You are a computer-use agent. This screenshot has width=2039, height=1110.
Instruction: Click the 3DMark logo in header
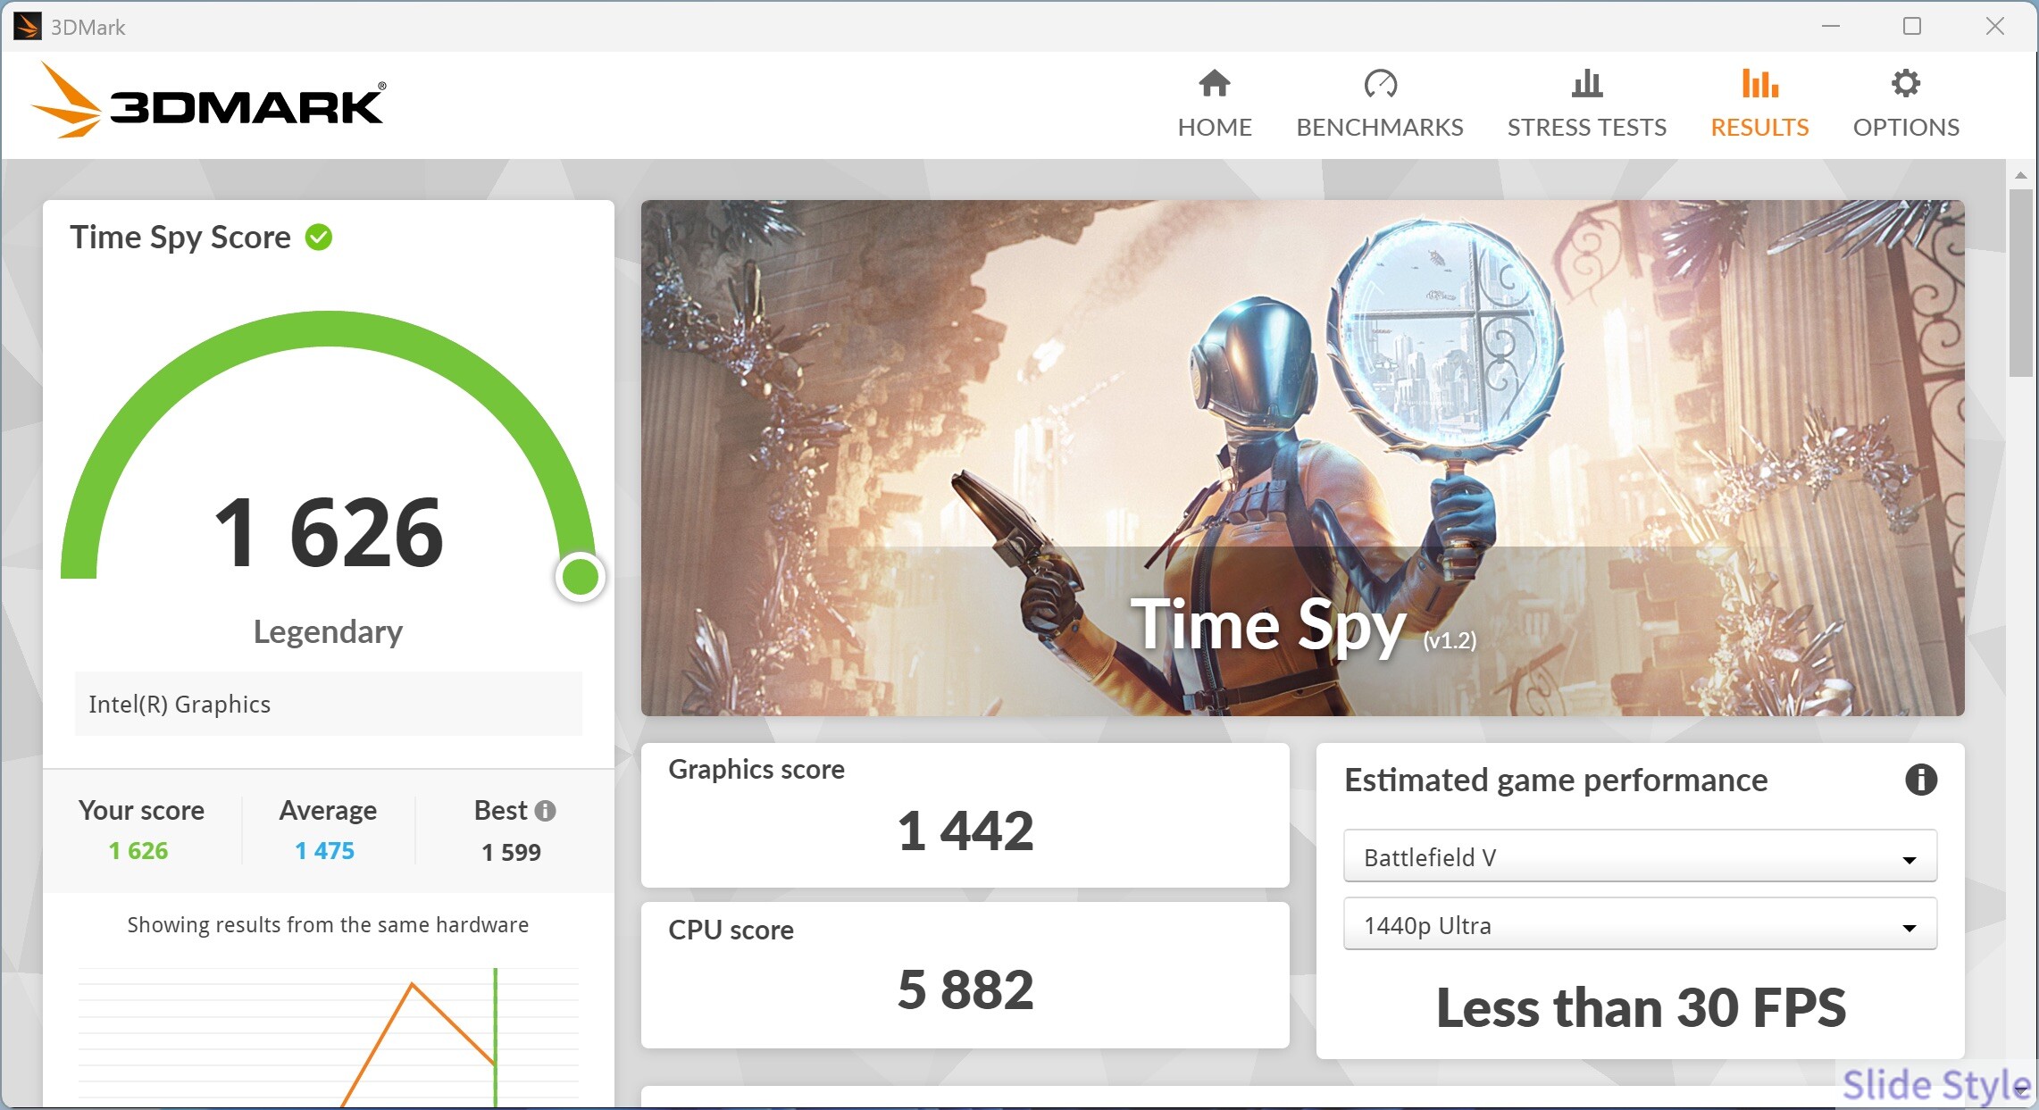tap(209, 102)
